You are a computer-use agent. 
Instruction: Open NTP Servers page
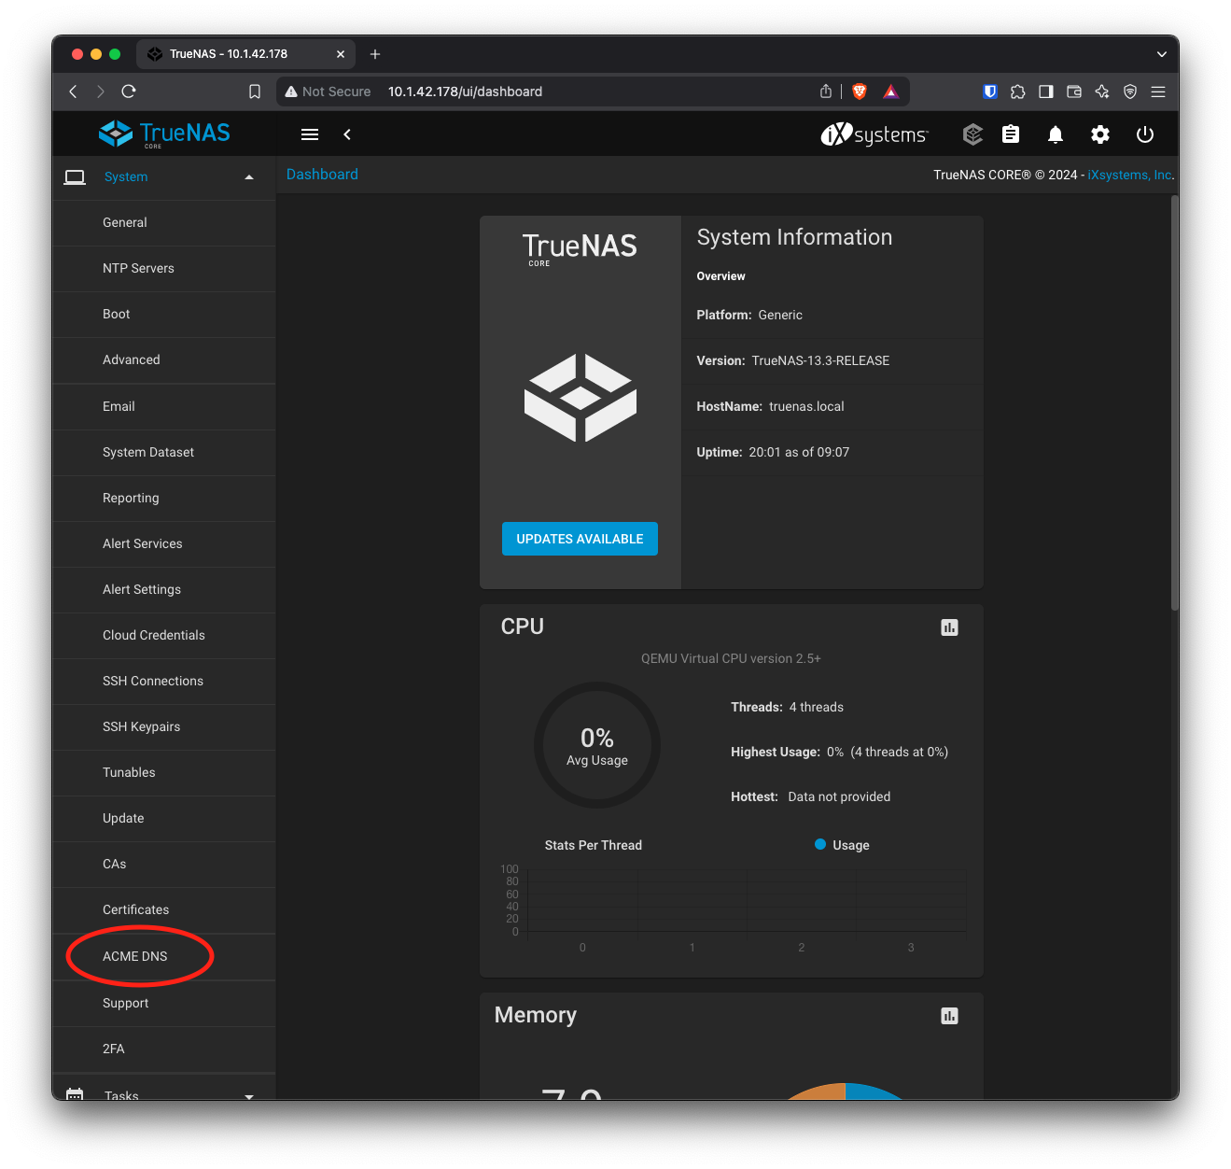tap(164, 269)
